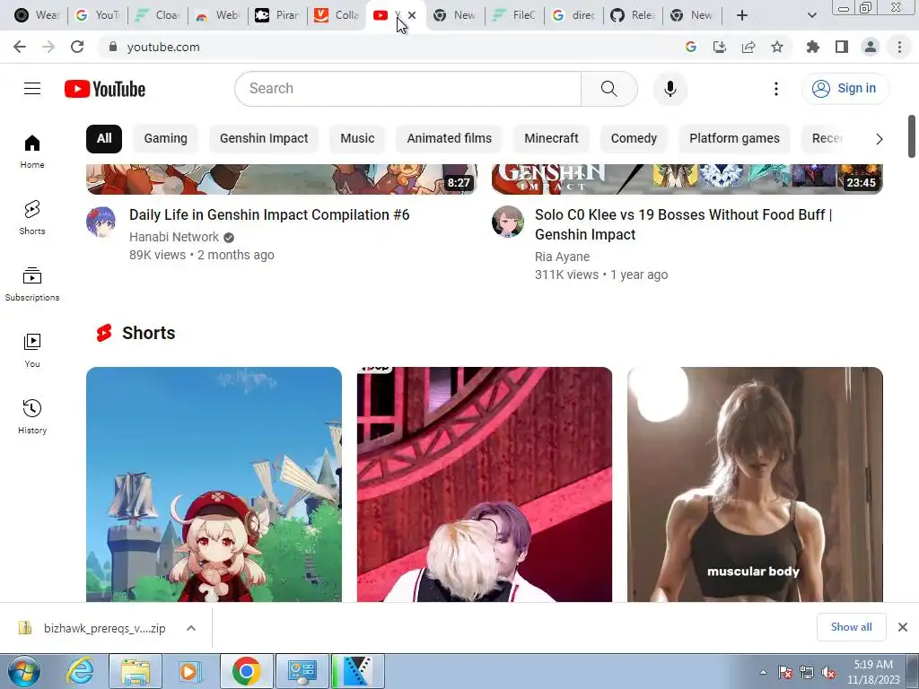Open Shorts in the sidebar

pyautogui.click(x=32, y=217)
